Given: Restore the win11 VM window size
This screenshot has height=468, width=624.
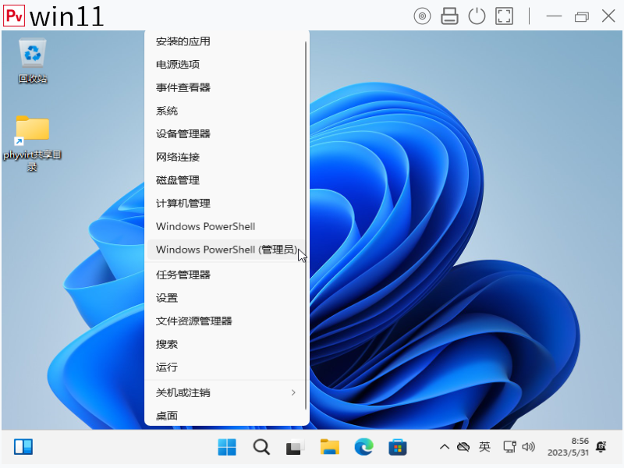Looking at the screenshot, I should 581,16.
